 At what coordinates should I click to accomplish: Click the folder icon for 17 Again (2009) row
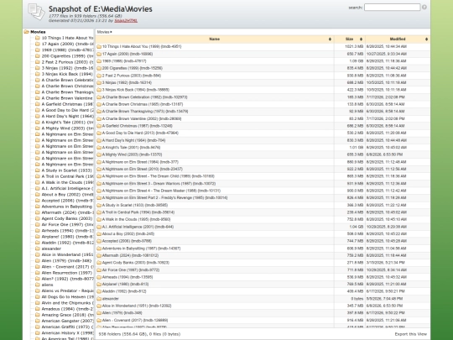(x=99, y=54)
